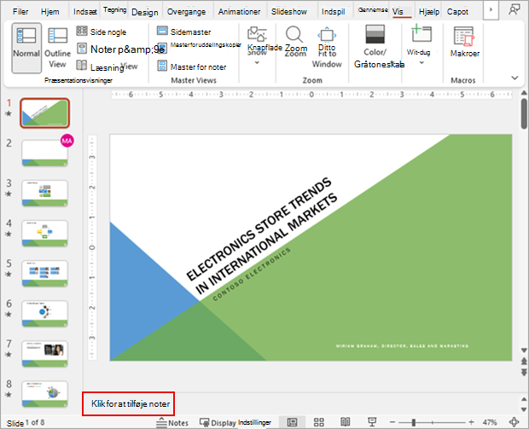Collapse the ribbon with the chevron
Viewport: 529px width, 429px height.
(514, 78)
